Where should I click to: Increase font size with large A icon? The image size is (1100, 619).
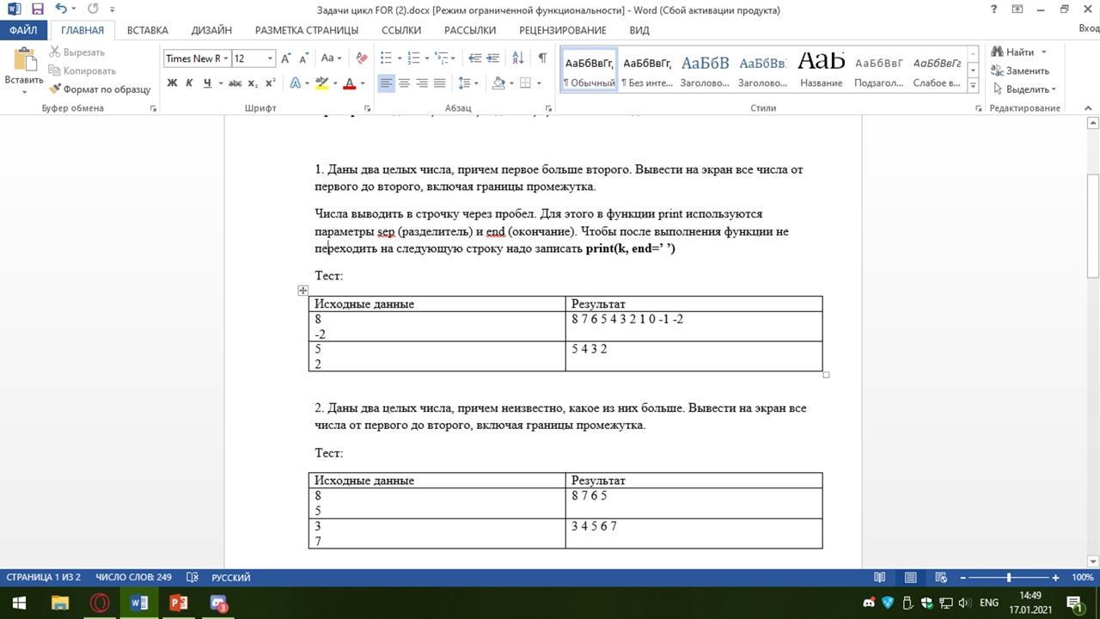coord(286,58)
